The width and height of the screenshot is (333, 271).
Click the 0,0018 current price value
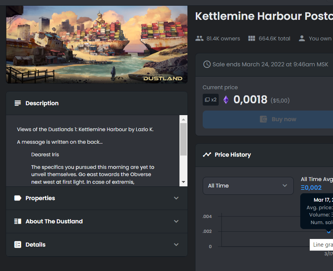(x=250, y=99)
